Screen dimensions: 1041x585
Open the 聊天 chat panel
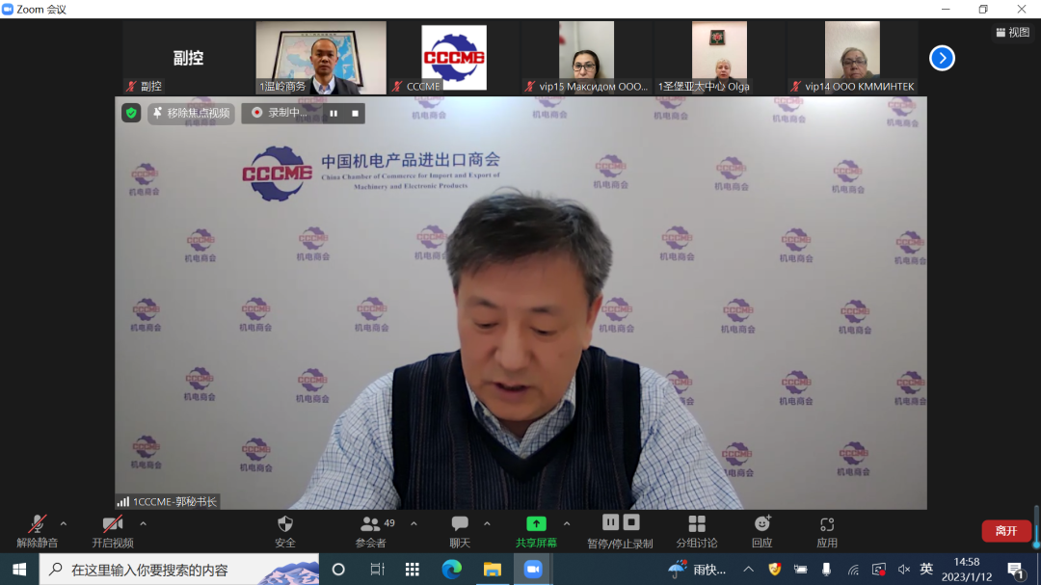coord(460,532)
